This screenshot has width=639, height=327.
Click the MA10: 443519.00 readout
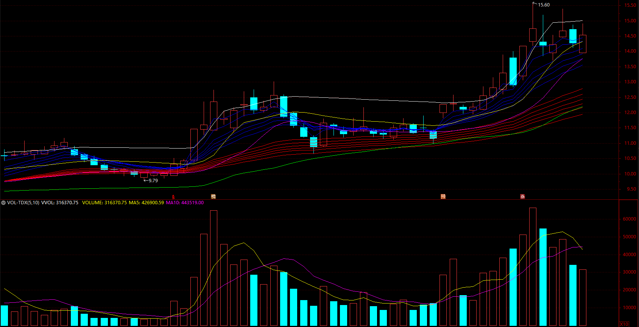pyautogui.click(x=185, y=203)
